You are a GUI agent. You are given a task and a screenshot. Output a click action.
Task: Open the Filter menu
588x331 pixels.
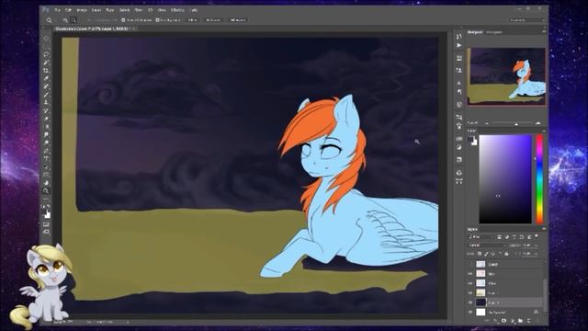(139, 10)
